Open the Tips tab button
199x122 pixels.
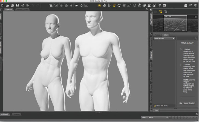(x=156, y=110)
